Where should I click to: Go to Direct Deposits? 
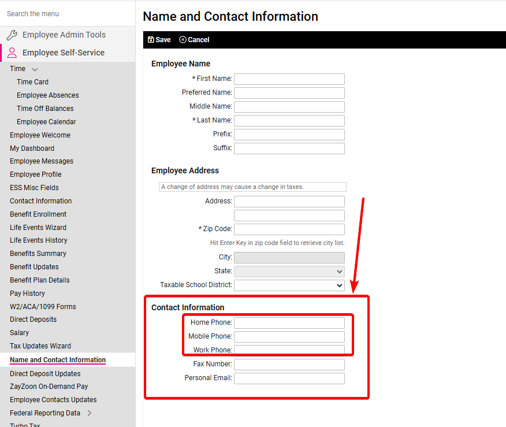coord(34,319)
